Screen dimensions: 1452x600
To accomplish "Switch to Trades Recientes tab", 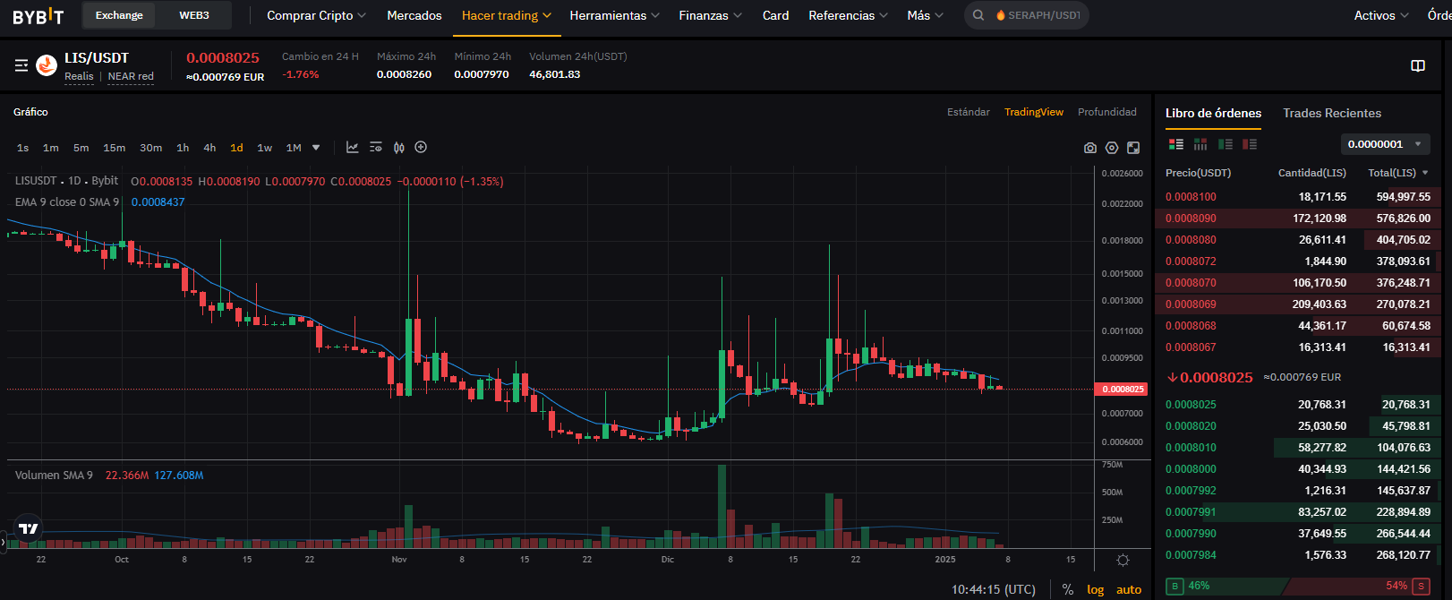I will [x=1332, y=113].
